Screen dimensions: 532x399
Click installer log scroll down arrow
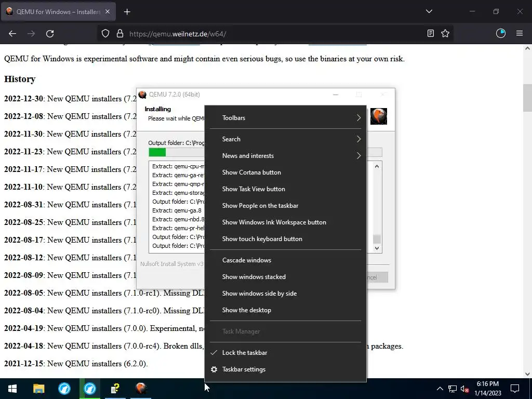[377, 248]
